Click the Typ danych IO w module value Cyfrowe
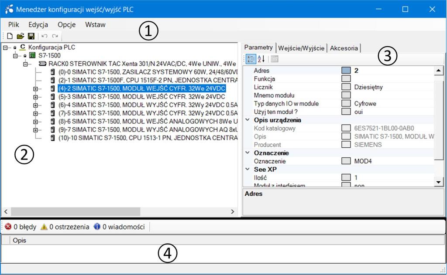 pos(365,103)
